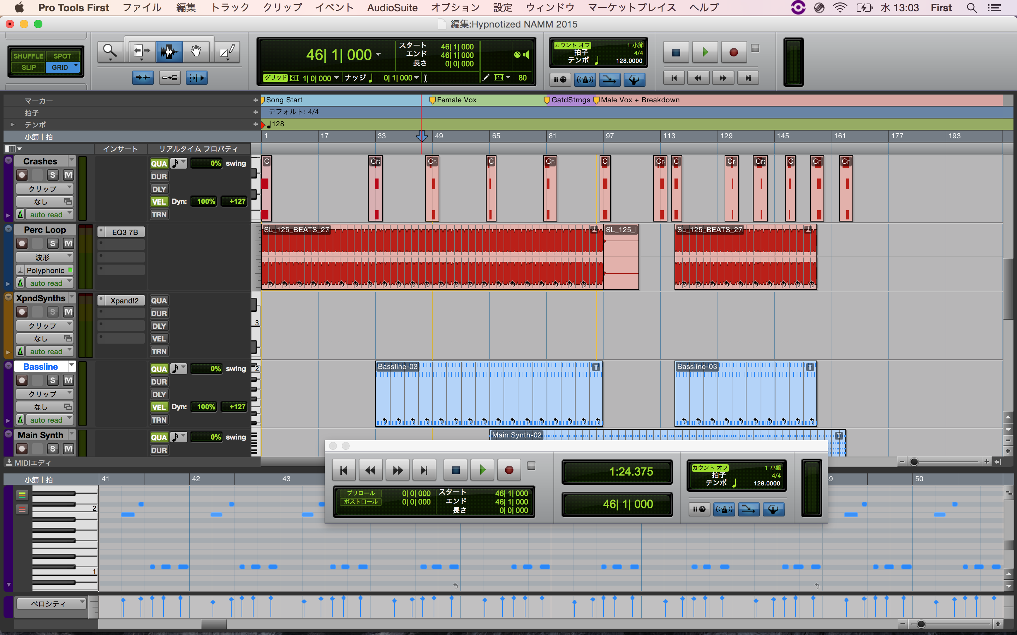Toggle Link Timeline and Edit Selection

click(x=170, y=78)
